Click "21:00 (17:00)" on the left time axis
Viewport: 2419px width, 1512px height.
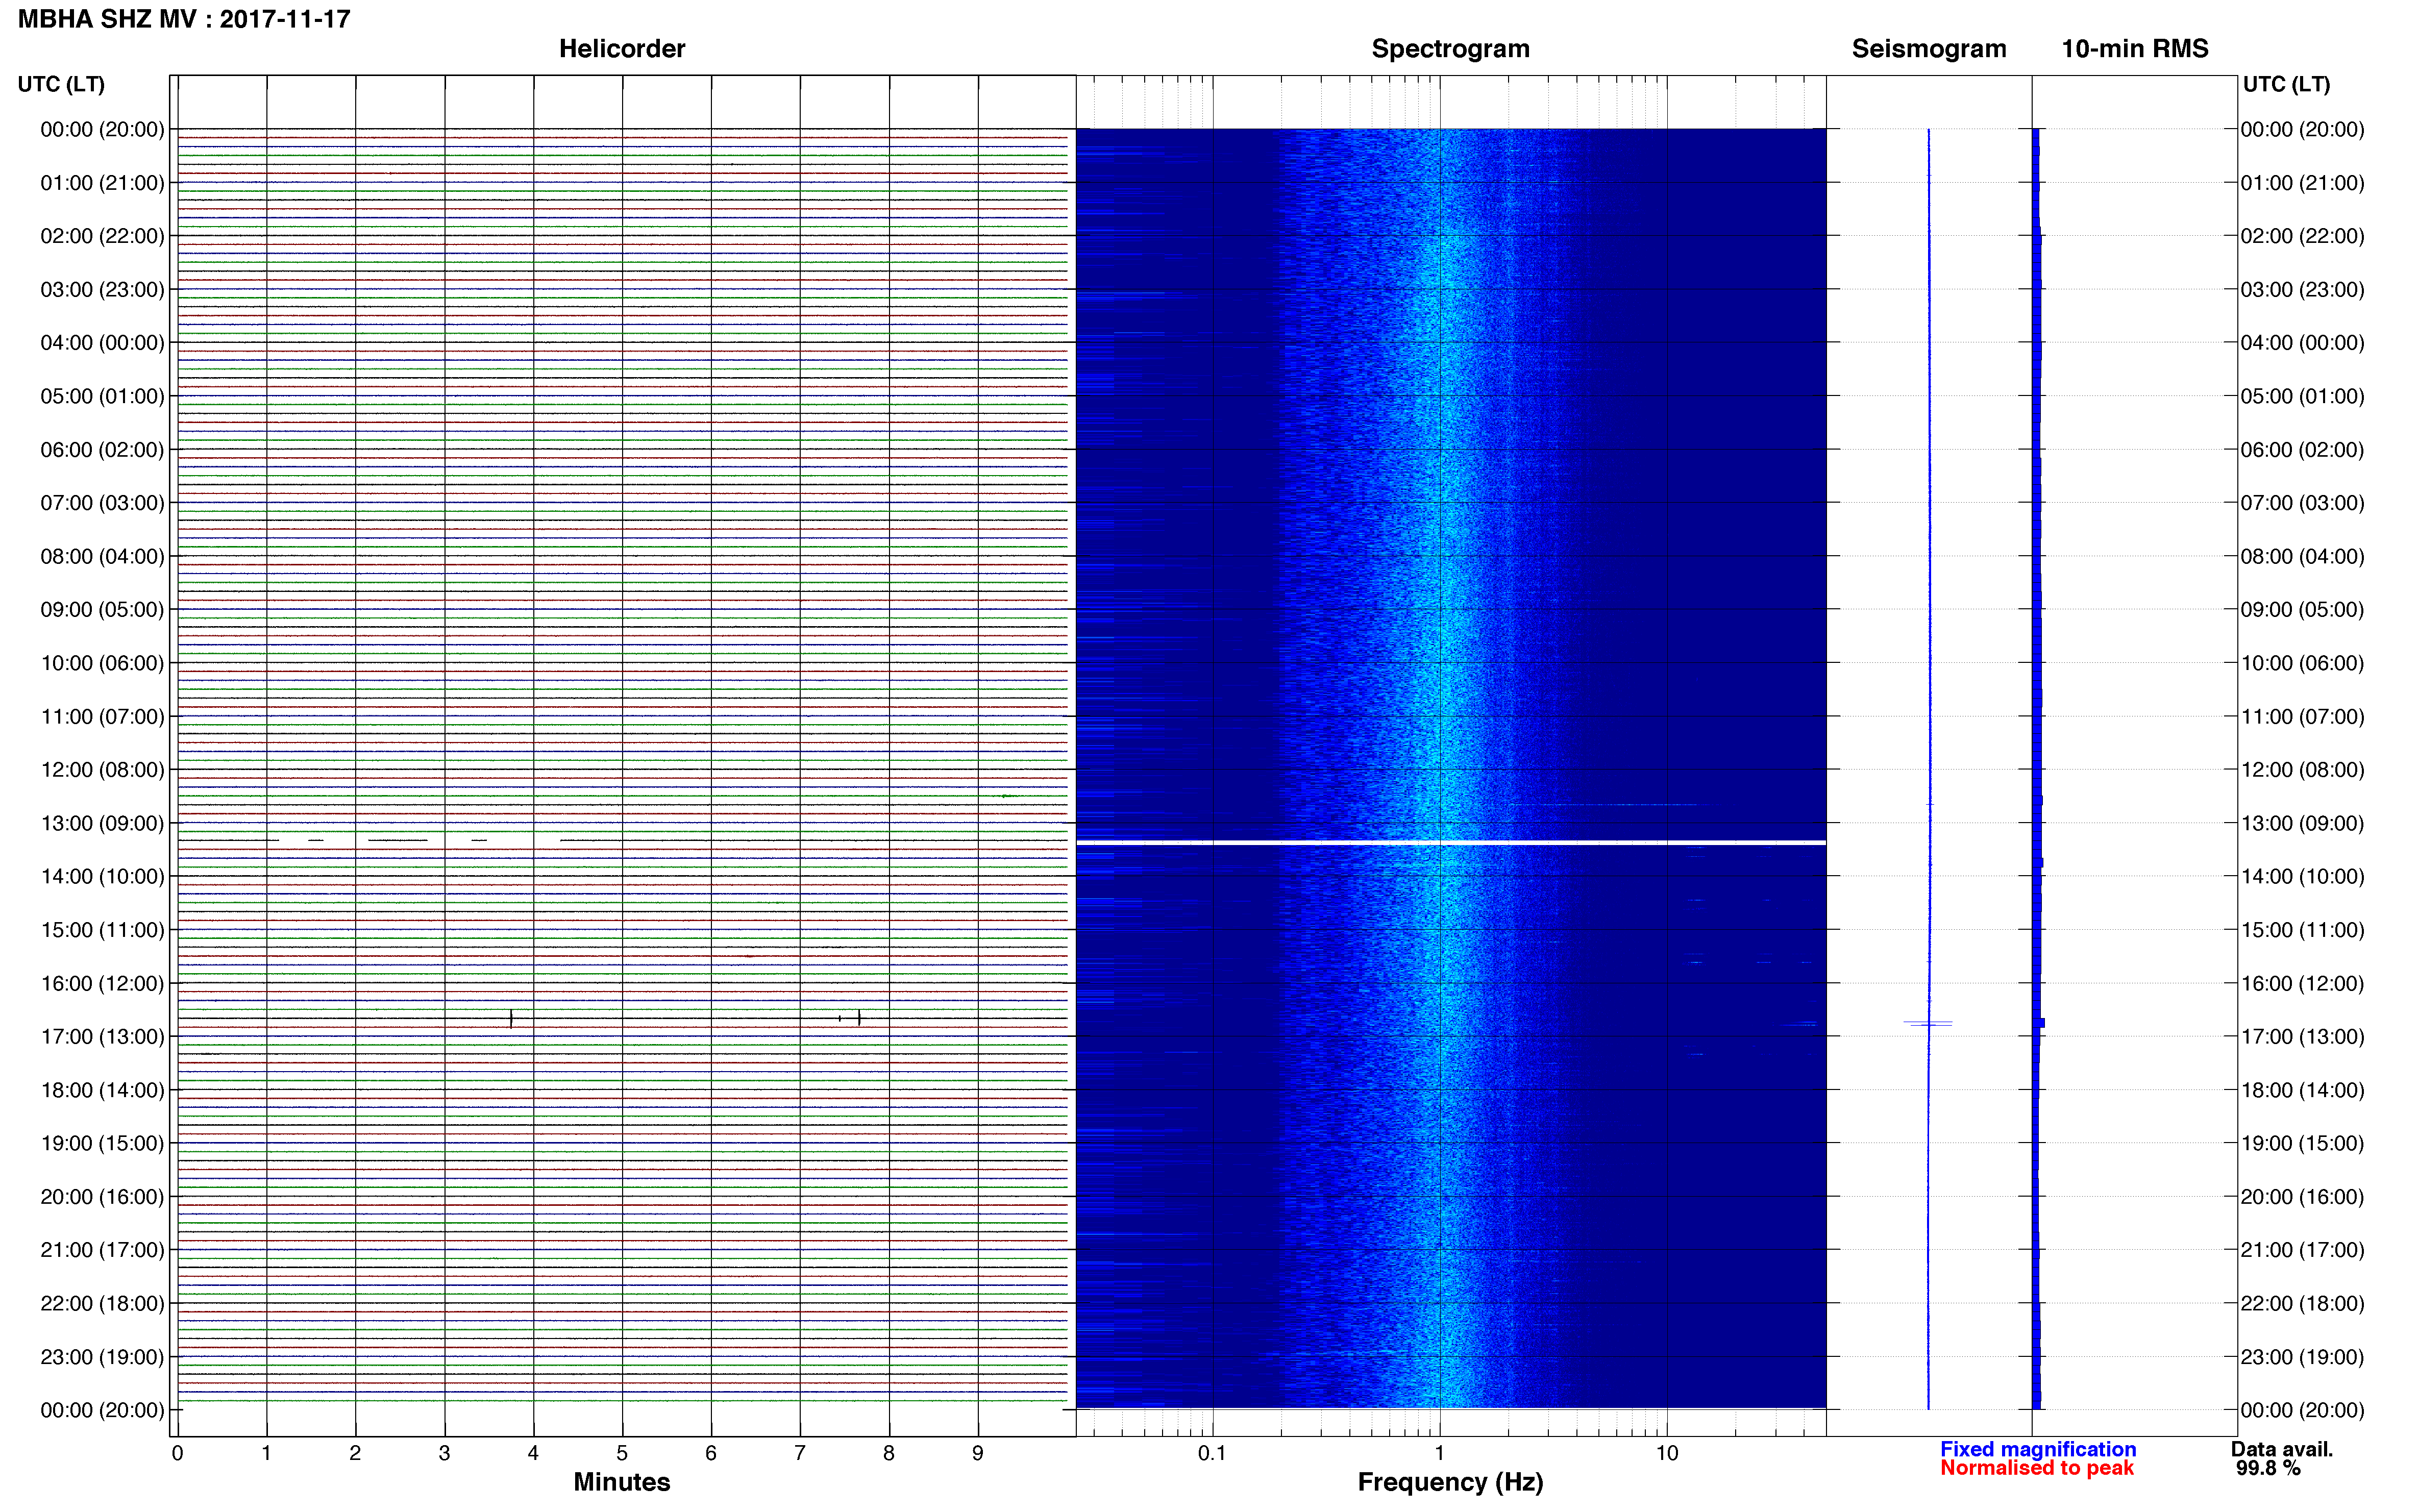(x=102, y=1250)
